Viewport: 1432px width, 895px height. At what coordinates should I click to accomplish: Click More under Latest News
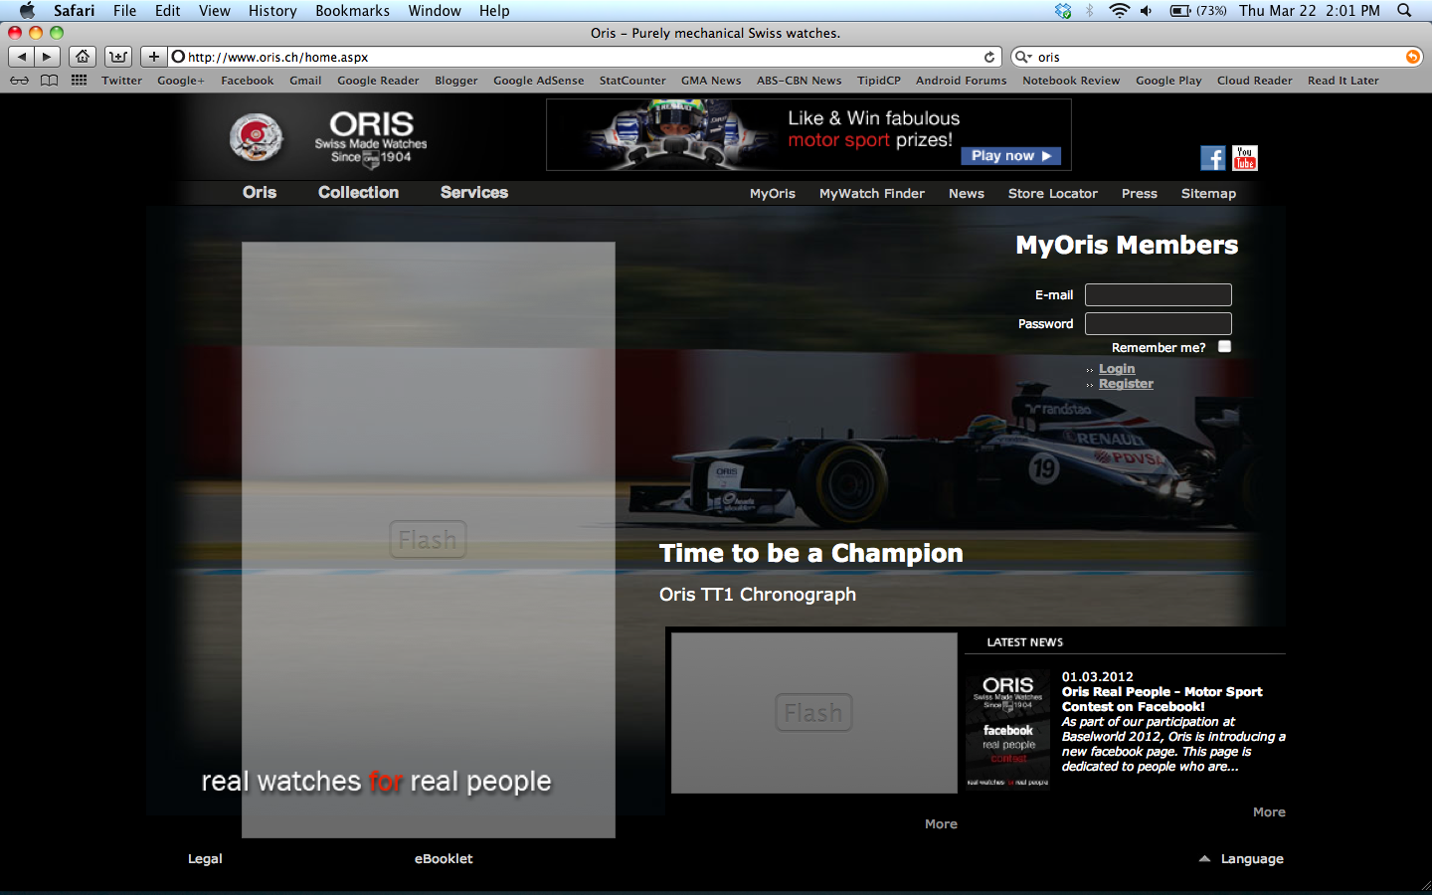coord(1269,811)
